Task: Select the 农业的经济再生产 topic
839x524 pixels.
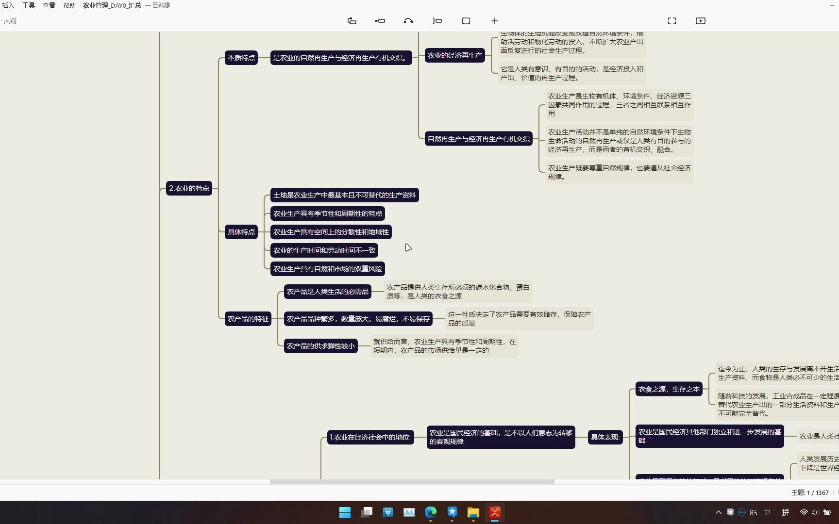Action: tap(455, 55)
